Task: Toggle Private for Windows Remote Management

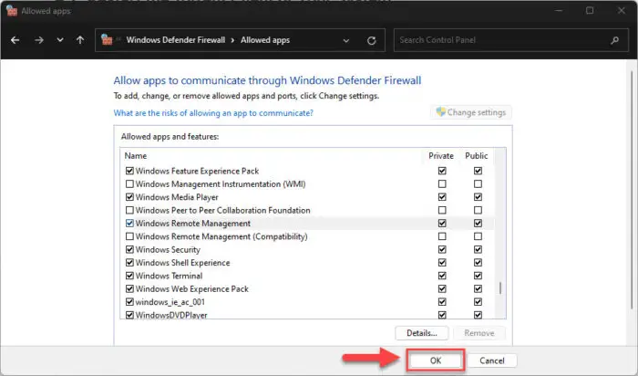Action: click(442, 224)
